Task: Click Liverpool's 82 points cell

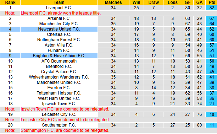Action: point(211,8)
